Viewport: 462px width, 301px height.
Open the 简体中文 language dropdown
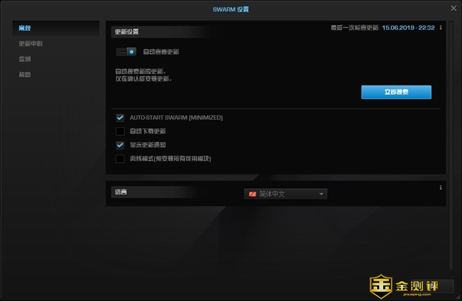point(286,194)
